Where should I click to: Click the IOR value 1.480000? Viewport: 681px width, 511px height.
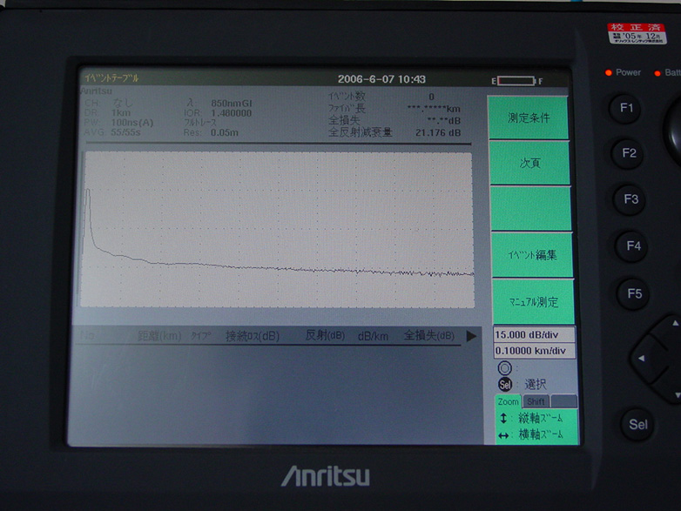point(231,113)
